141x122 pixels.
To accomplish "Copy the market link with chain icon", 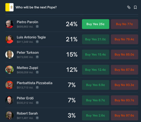I will [129, 7].
